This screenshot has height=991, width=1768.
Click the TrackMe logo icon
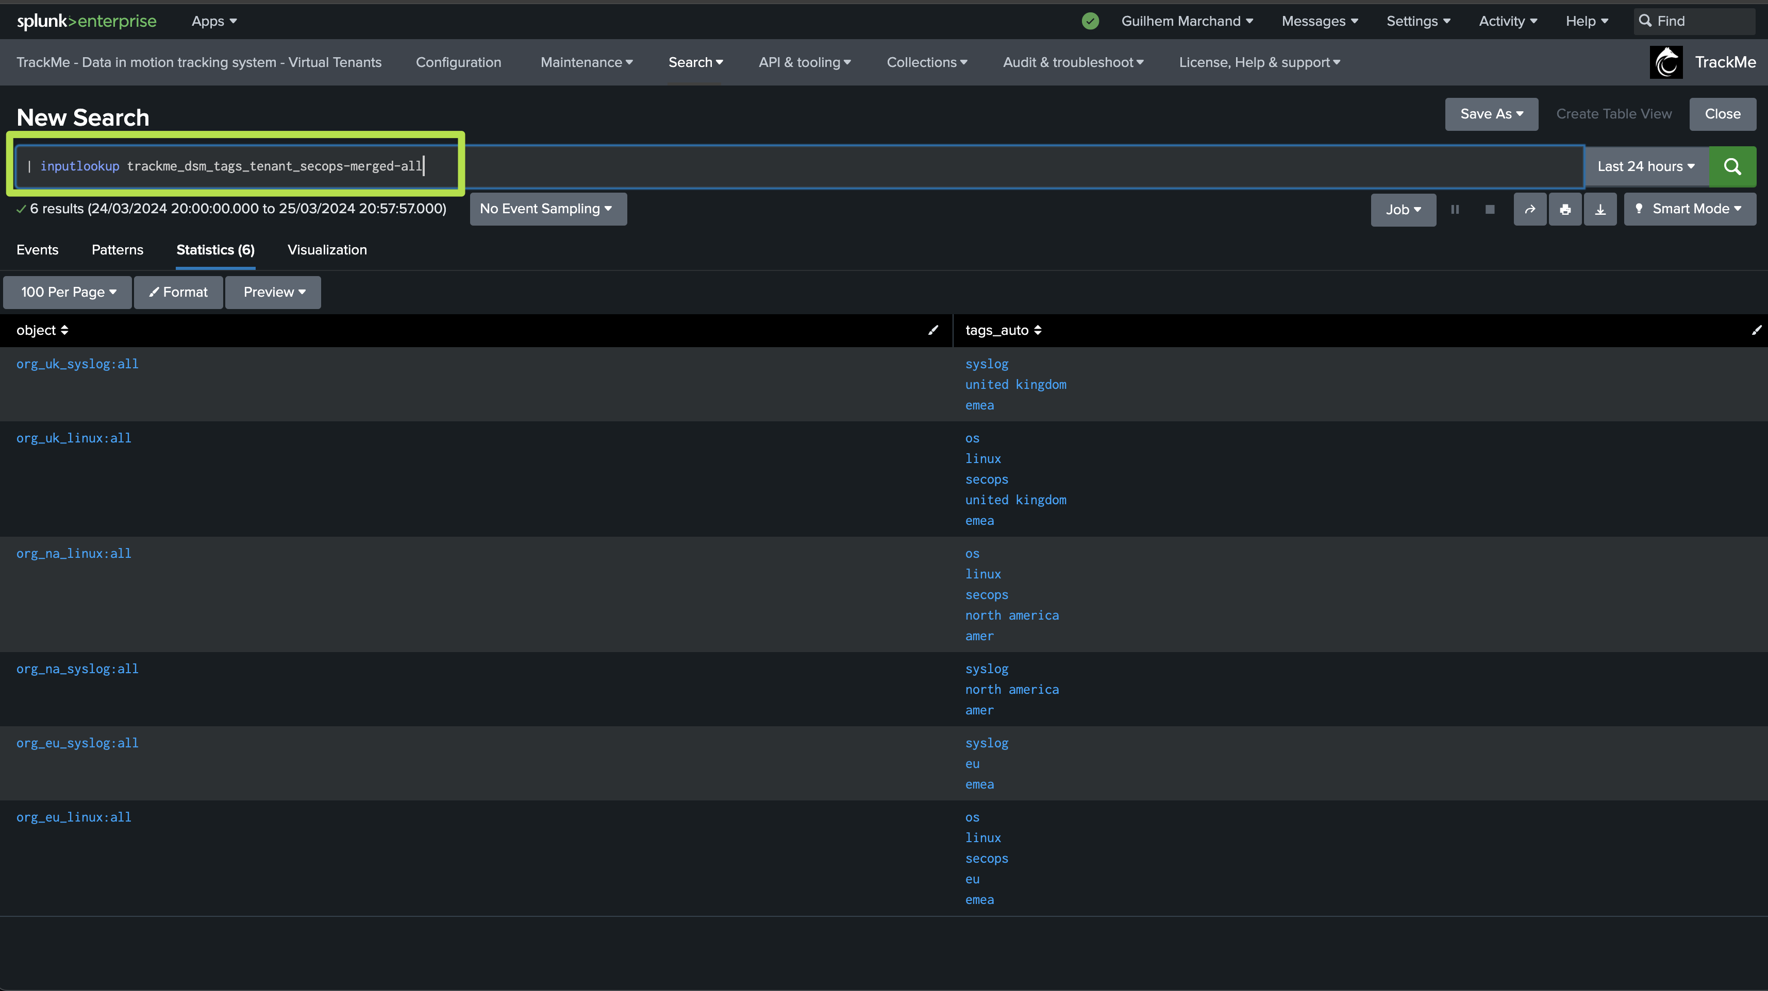coord(1666,62)
